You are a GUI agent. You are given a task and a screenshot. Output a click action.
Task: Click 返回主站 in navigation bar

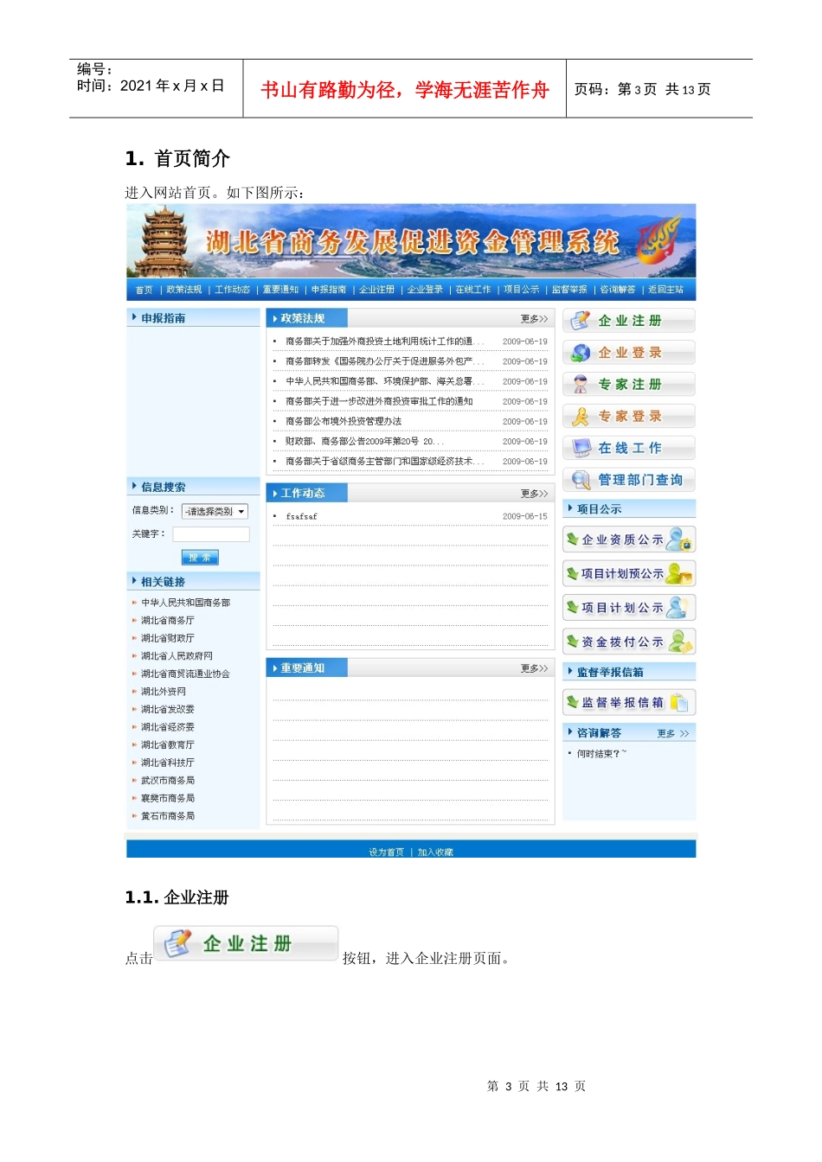click(666, 290)
